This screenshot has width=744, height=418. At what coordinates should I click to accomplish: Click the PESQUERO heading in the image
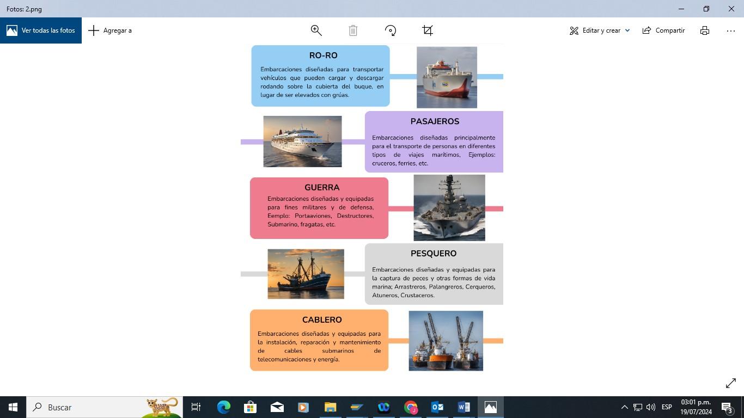(x=434, y=254)
